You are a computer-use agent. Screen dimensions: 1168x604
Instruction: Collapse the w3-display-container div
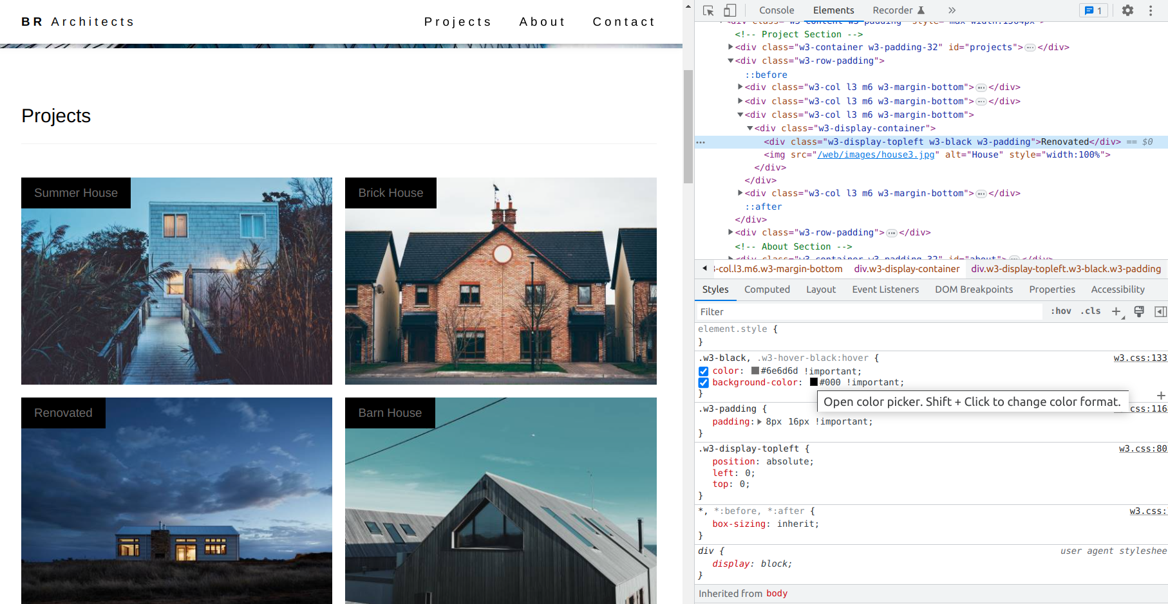tap(749, 128)
